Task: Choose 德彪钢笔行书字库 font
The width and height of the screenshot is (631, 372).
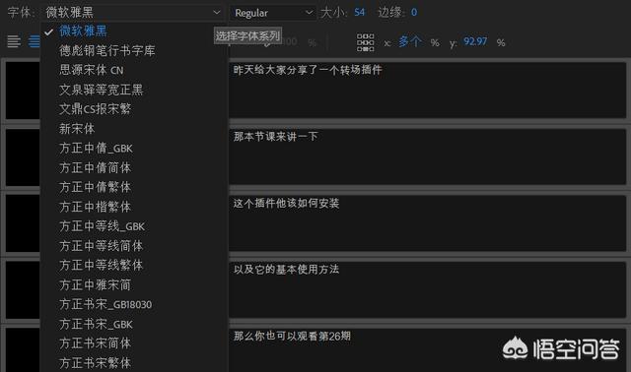Action: pyautogui.click(x=107, y=50)
